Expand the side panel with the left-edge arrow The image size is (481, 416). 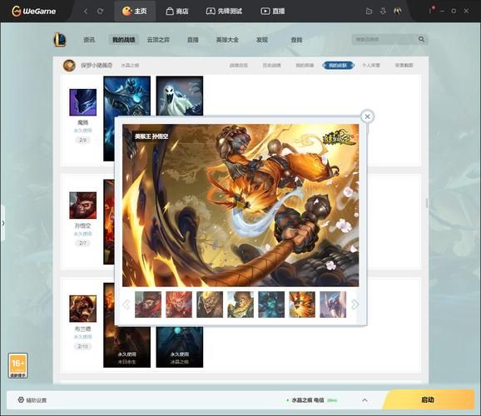tap(2, 223)
